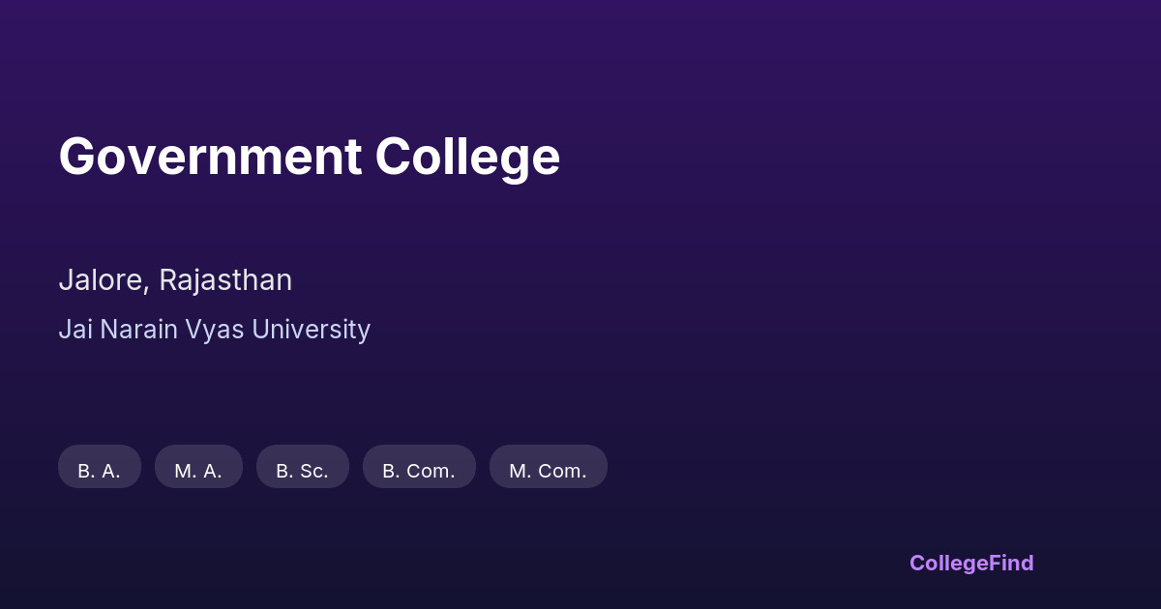Choose the B. Sc. course tag
Image resolution: width=1161 pixels, height=609 pixels.
[302, 467]
